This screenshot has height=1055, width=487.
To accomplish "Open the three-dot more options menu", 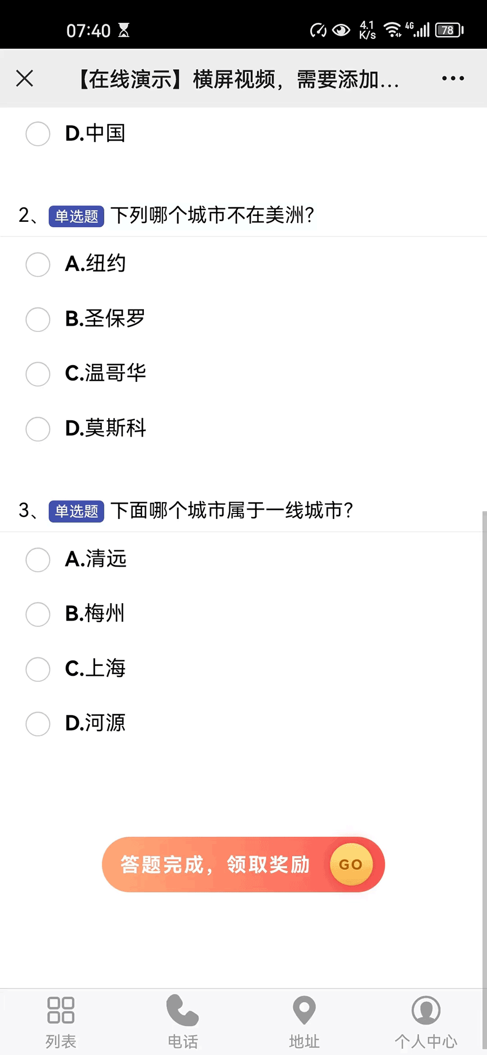I will 452,78.
